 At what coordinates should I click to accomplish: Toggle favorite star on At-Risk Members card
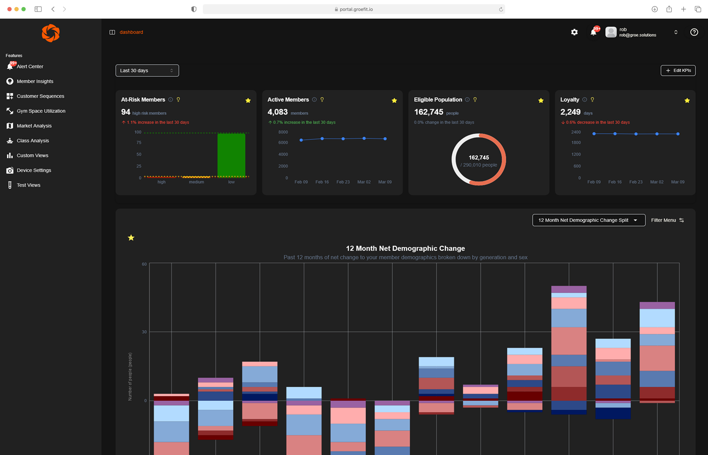coord(248,100)
